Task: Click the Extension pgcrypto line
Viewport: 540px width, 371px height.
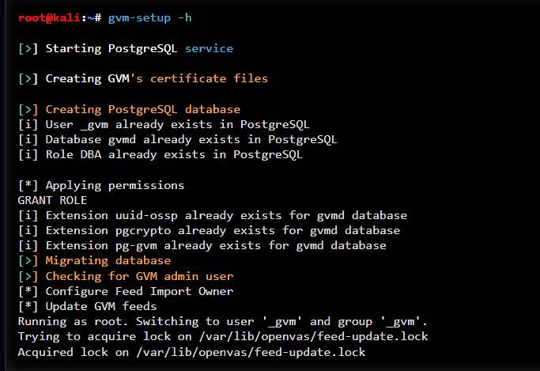Action: (x=209, y=230)
